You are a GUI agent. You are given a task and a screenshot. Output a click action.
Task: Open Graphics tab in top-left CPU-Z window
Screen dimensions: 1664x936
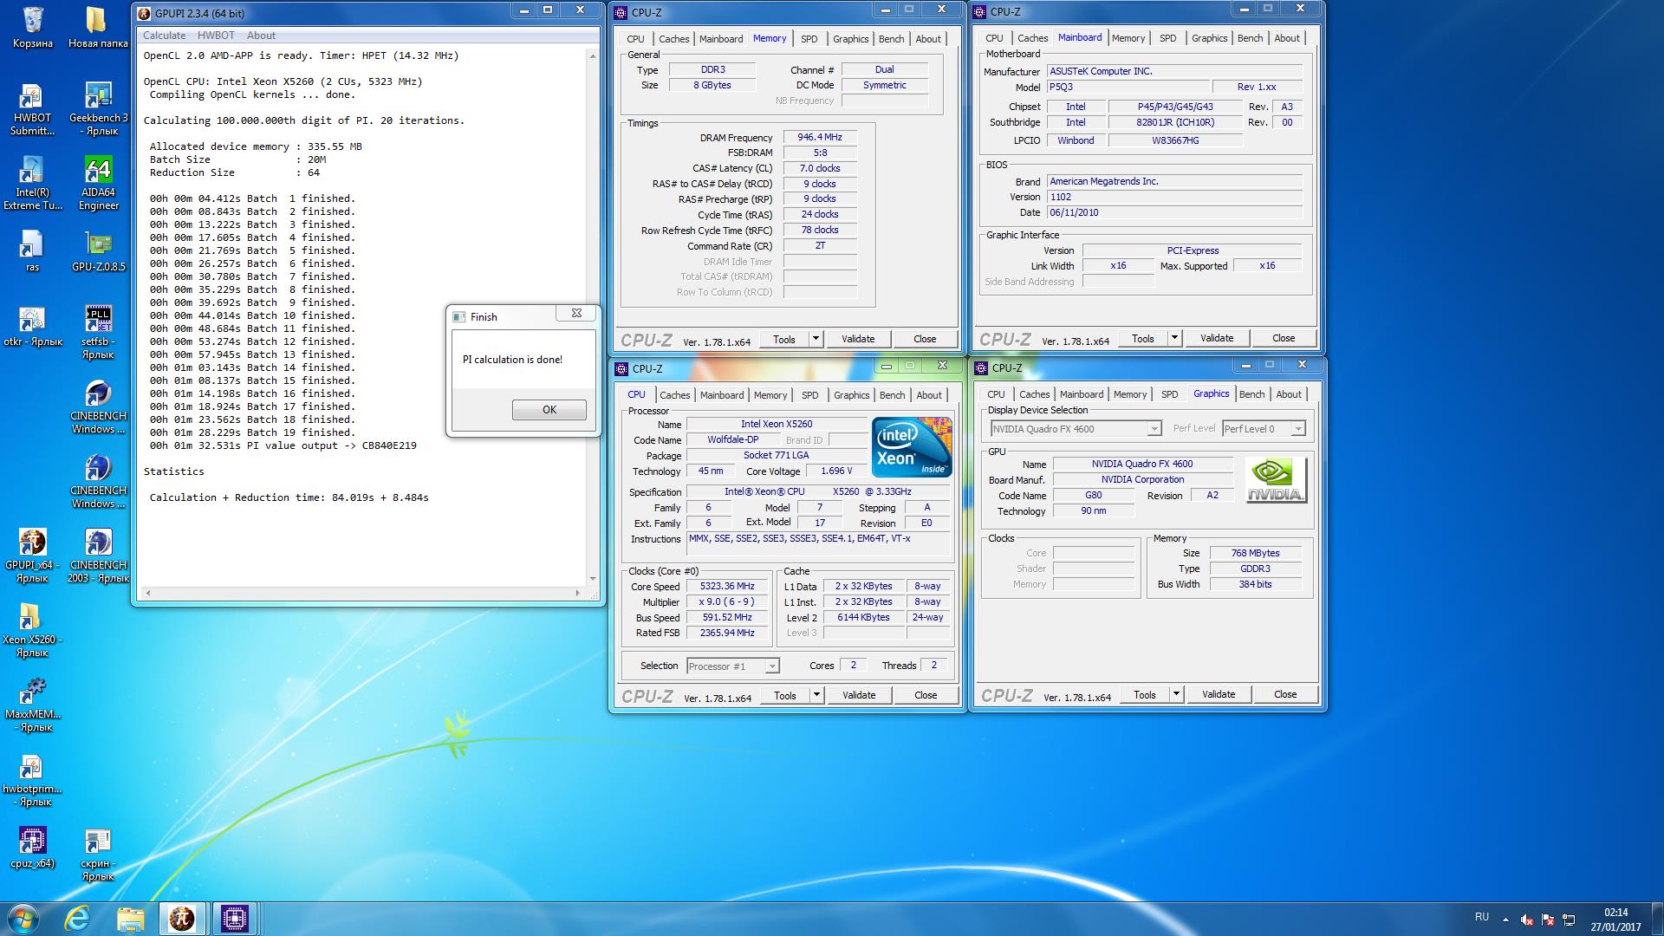(x=850, y=39)
